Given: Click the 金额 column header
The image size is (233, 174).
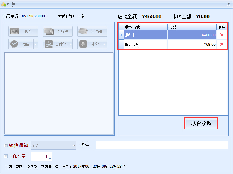Looking at the screenshot, I should 192,27.
